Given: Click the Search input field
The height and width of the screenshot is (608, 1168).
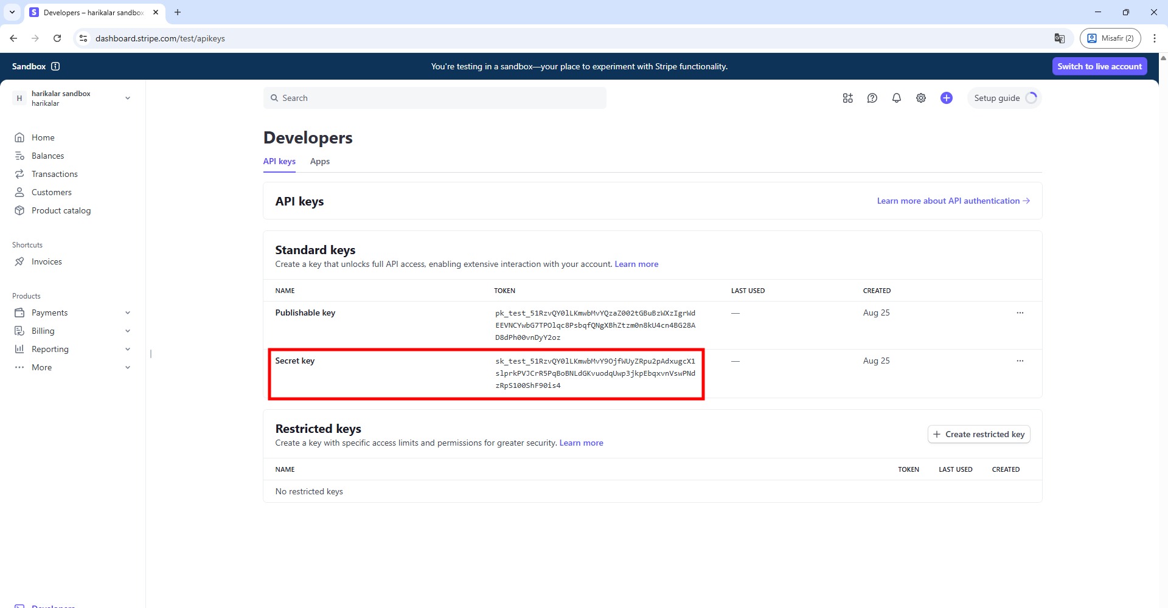Looking at the screenshot, I should [x=434, y=98].
